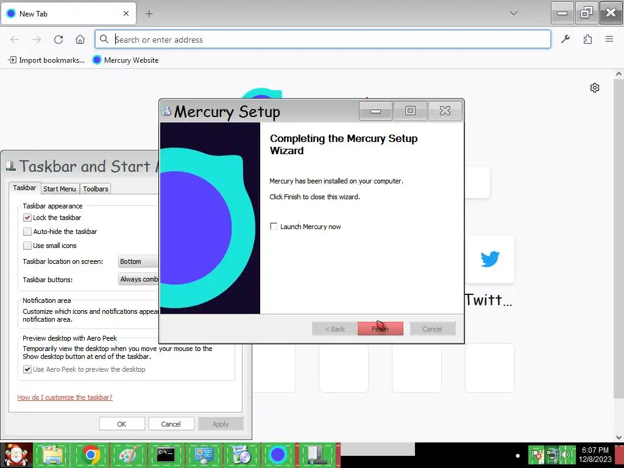624x468 pixels.
Task: Open Import bookmarks from toolbar
Action: 46,60
